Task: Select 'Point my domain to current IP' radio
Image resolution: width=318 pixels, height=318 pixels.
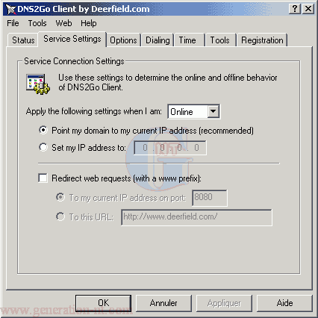Action: pyautogui.click(x=43, y=130)
